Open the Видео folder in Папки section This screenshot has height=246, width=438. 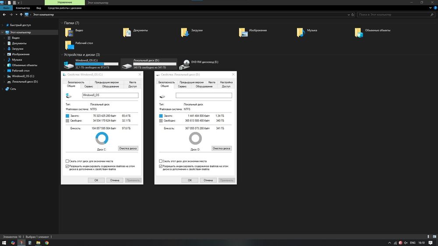[x=69, y=32]
